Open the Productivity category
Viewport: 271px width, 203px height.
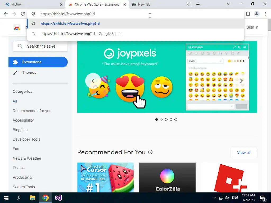coord(23,177)
